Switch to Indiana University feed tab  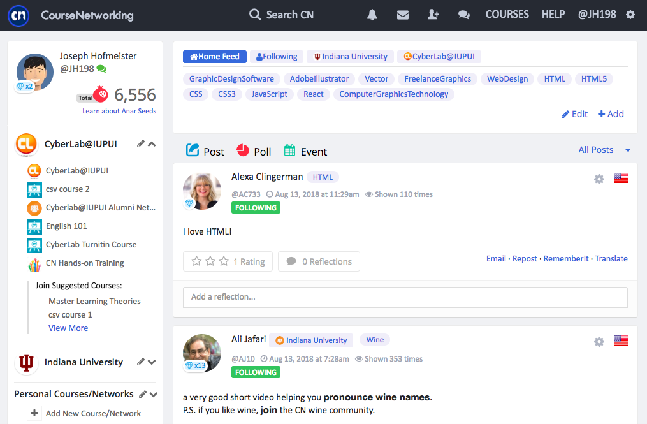point(351,57)
